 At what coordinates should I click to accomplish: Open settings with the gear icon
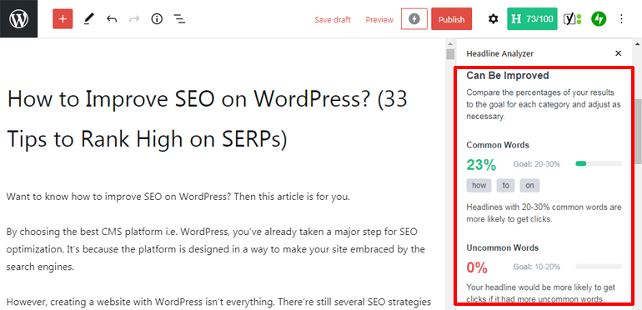tap(494, 19)
